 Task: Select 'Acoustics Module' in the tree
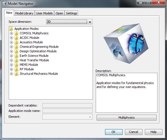(31, 42)
